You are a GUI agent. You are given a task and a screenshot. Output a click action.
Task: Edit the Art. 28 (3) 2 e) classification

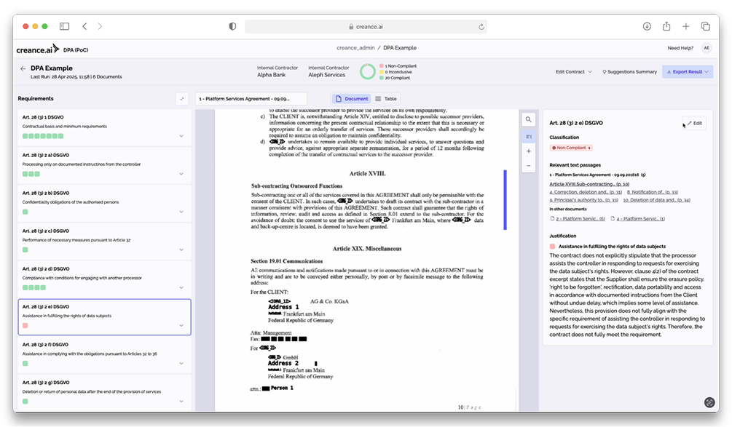[x=695, y=124]
